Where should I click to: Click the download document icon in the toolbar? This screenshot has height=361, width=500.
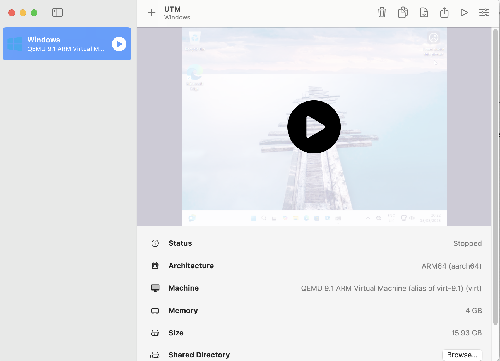(424, 13)
